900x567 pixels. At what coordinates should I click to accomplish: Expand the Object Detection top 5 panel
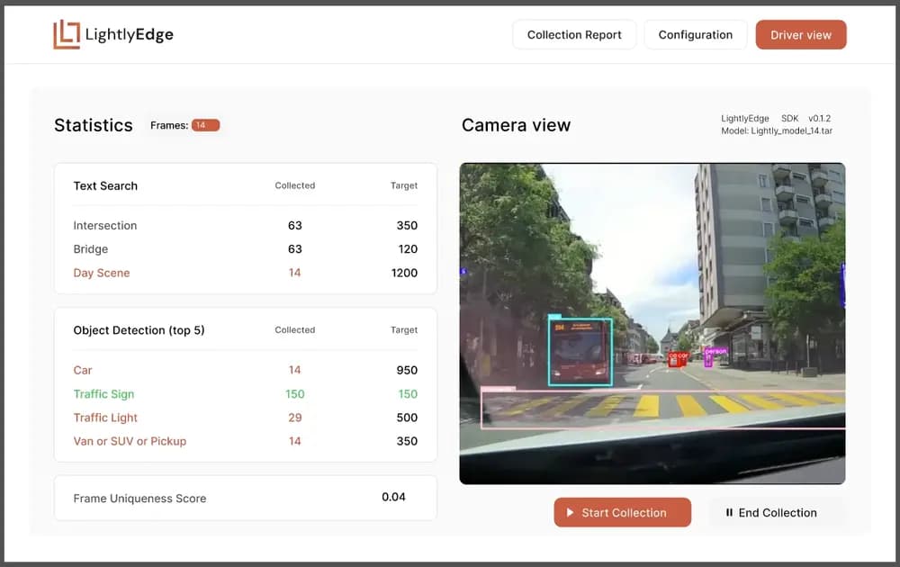click(138, 330)
